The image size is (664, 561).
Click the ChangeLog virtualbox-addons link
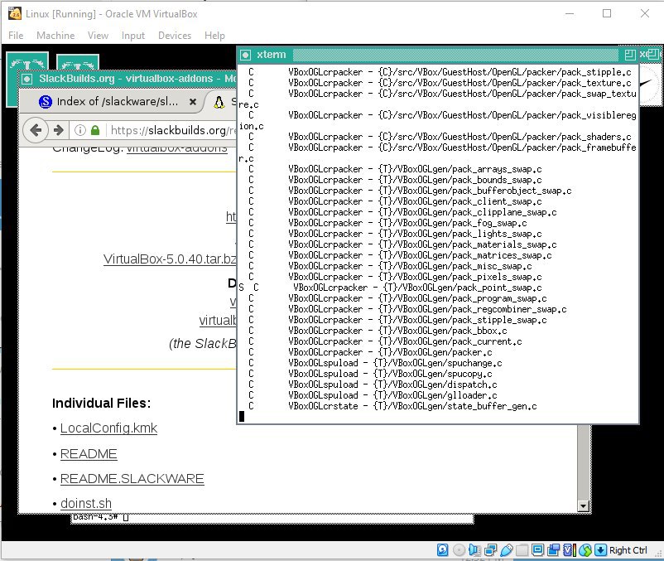[x=177, y=148]
